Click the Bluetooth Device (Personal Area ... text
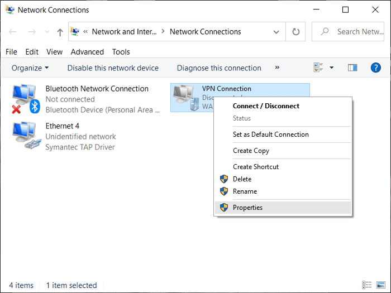The height and width of the screenshot is (293, 391). 102,110
